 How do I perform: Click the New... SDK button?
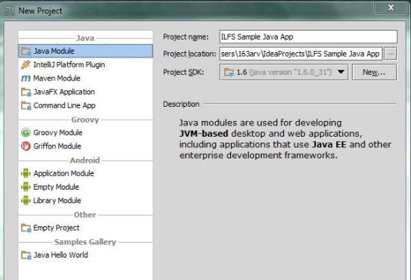click(x=374, y=72)
